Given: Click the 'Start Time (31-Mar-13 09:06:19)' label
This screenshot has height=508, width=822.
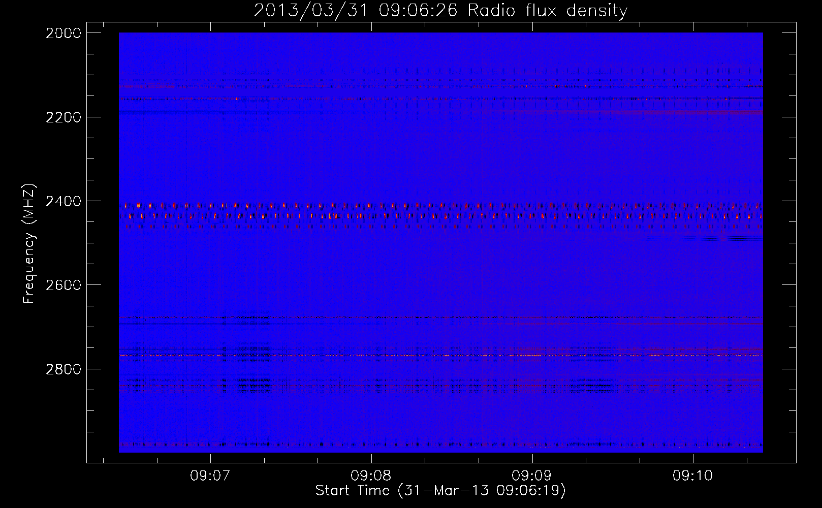Looking at the screenshot, I should (440, 491).
